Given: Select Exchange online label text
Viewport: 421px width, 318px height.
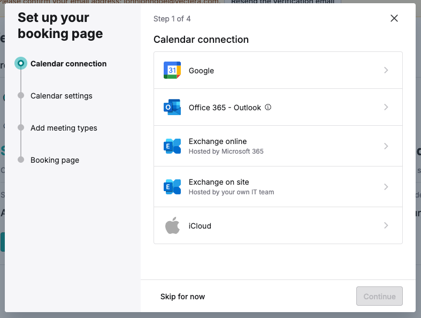Looking at the screenshot, I should [x=218, y=141].
